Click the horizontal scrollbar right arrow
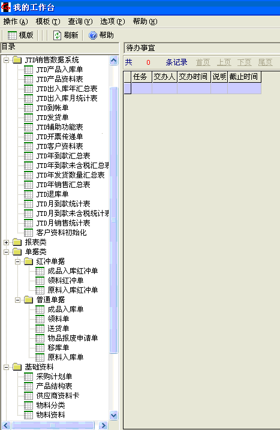The height and width of the screenshot is (430, 280). click(x=103, y=426)
